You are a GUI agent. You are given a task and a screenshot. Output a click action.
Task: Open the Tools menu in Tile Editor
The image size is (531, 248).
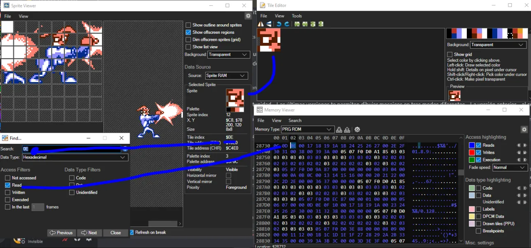pos(297,16)
